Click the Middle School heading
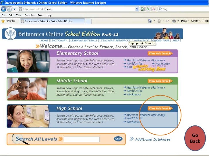Screen dimensions: 209x156 click(x=72, y=81)
